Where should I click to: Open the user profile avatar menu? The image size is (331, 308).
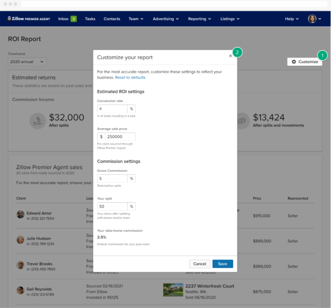(x=312, y=19)
